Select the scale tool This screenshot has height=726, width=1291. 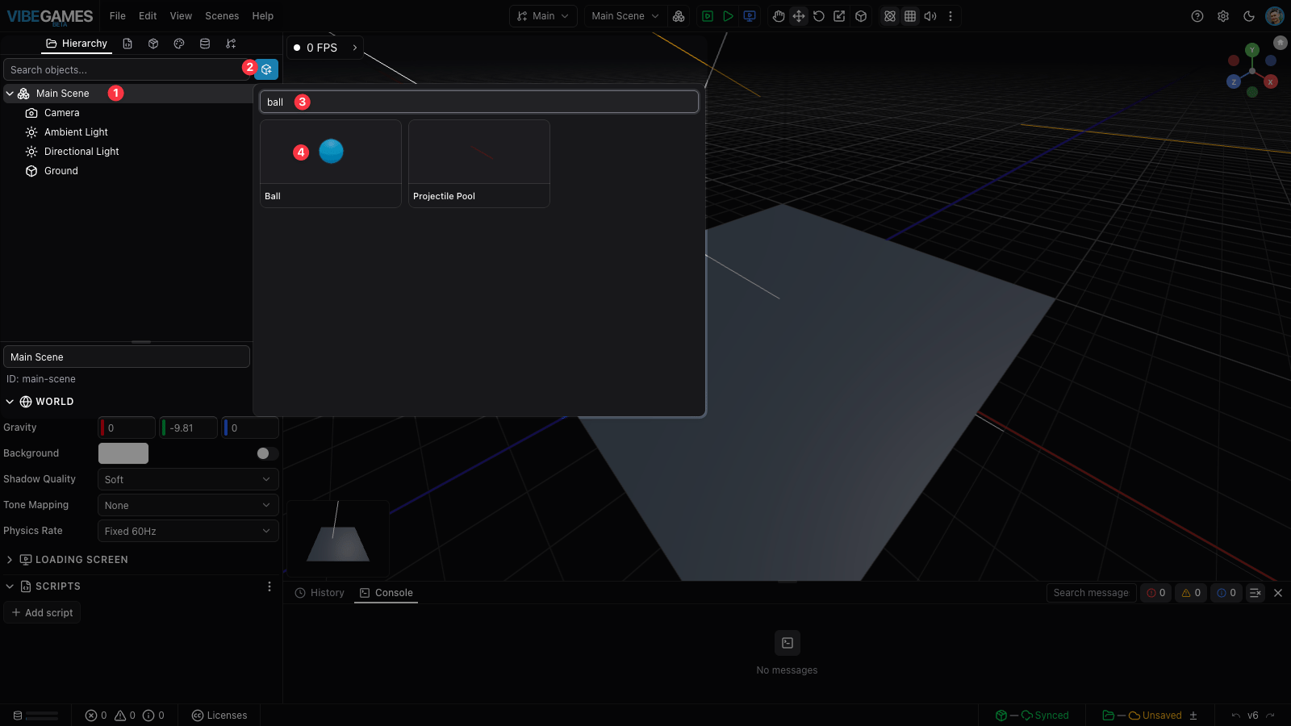[x=839, y=16]
